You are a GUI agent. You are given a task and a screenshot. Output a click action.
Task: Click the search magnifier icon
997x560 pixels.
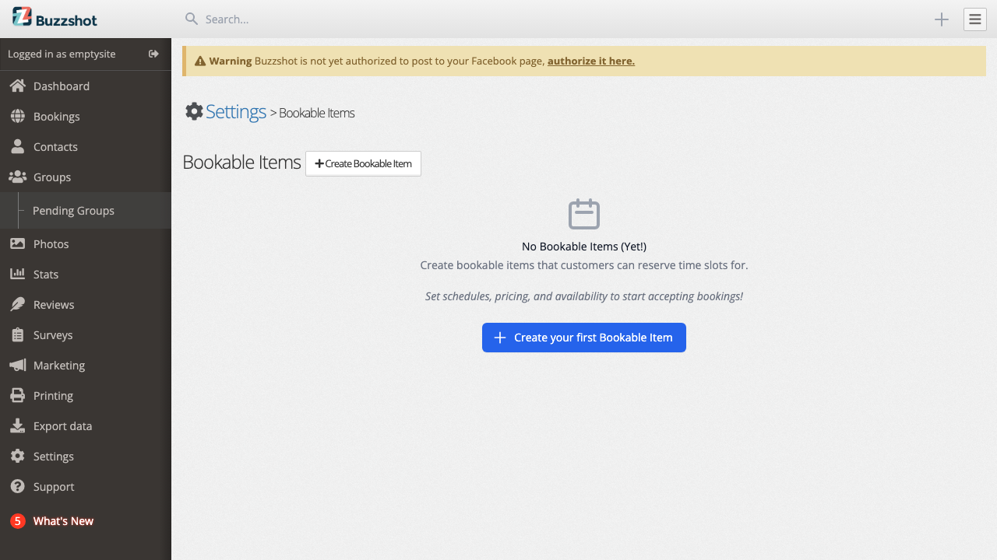[x=191, y=19]
